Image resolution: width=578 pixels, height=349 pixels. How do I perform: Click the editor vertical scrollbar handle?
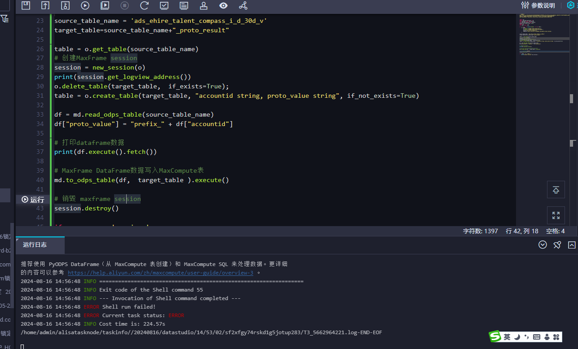pos(572,99)
